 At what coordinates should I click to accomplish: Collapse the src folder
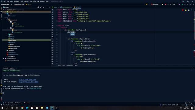(5, 18)
